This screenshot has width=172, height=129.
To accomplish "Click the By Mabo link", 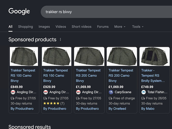I will pyautogui.click(x=148, y=109).
